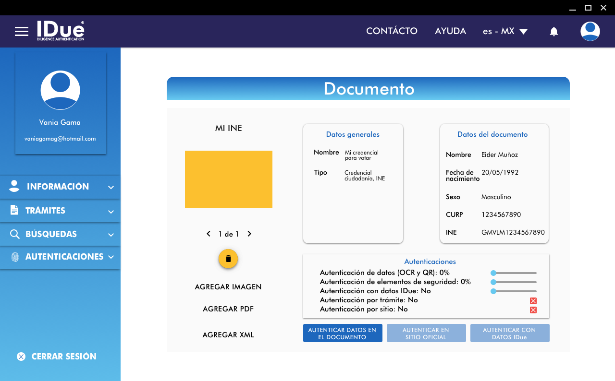The height and width of the screenshot is (381, 615).
Task: Click the yellow trash delete button
Action: click(228, 259)
